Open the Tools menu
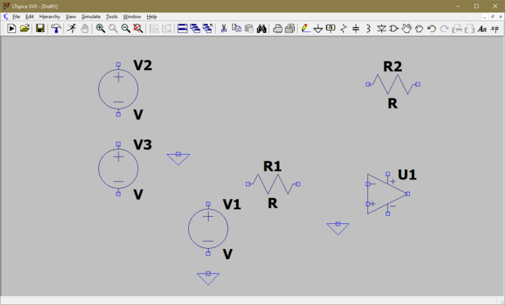Screen dimensions: 505x305 (111, 16)
